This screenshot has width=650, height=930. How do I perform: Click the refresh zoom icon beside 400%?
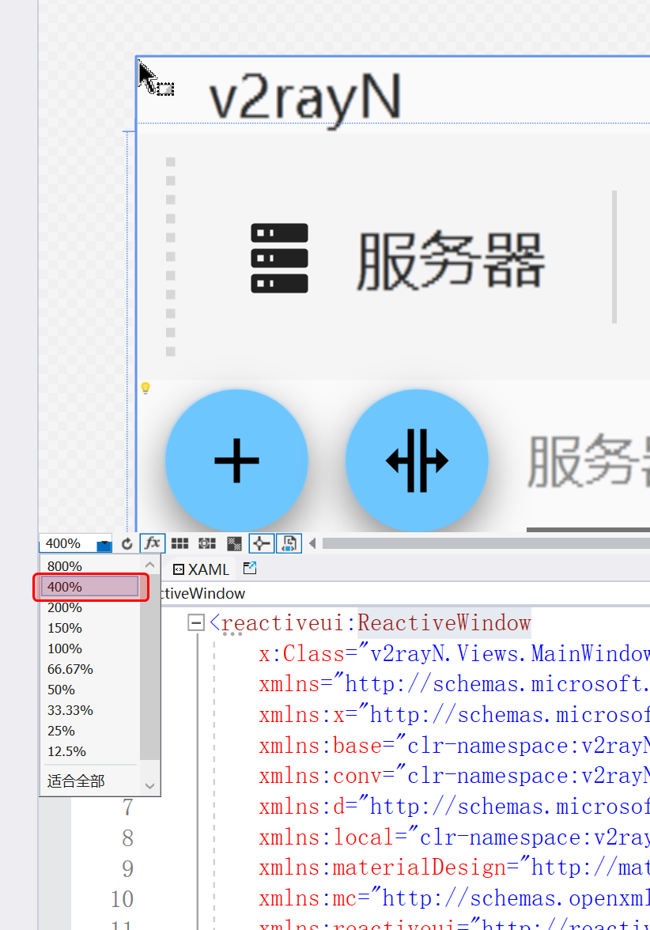coord(127,544)
